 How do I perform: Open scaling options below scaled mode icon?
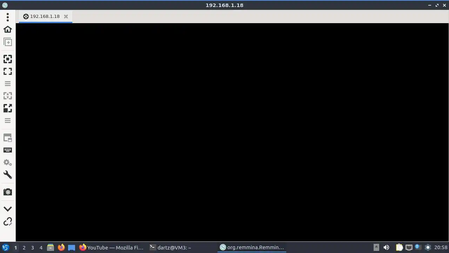[8, 121]
